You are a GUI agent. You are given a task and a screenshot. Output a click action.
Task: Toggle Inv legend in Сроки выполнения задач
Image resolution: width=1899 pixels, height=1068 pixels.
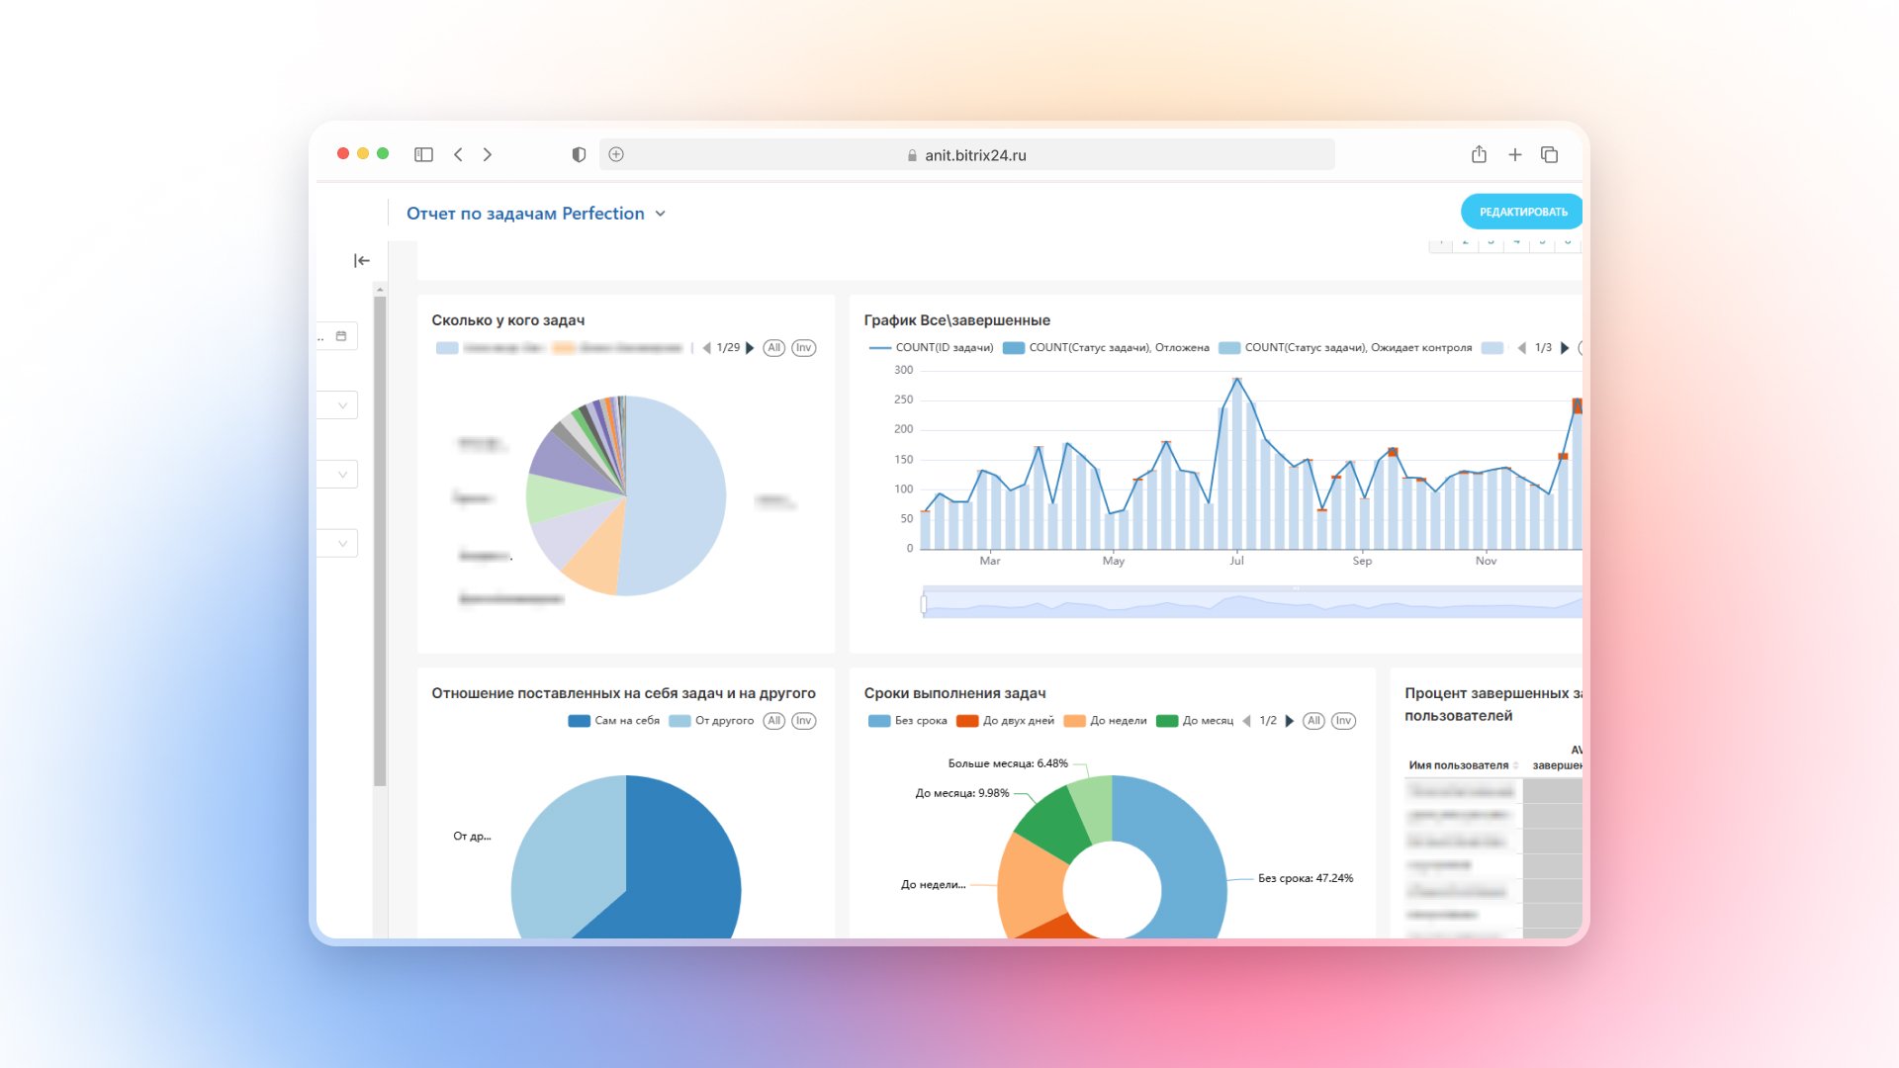pyautogui.click(x=1343, y=721)
